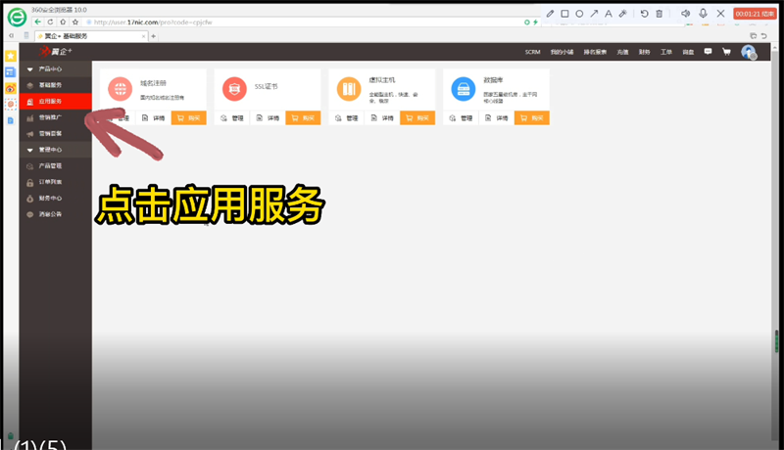Select the highlighter annotation tool
The height and width of the screenshot is (450, 784).
tap(623, 14)
